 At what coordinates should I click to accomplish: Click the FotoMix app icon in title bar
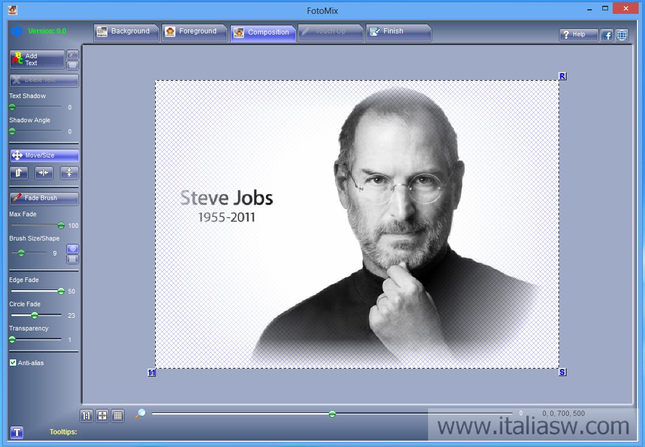tap(12, 10)
